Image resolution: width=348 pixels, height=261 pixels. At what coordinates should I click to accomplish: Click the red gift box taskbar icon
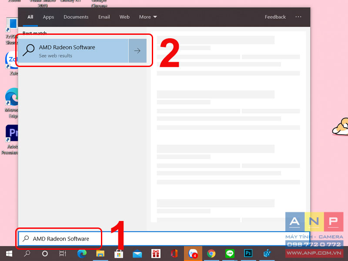(x=156, y=254)
